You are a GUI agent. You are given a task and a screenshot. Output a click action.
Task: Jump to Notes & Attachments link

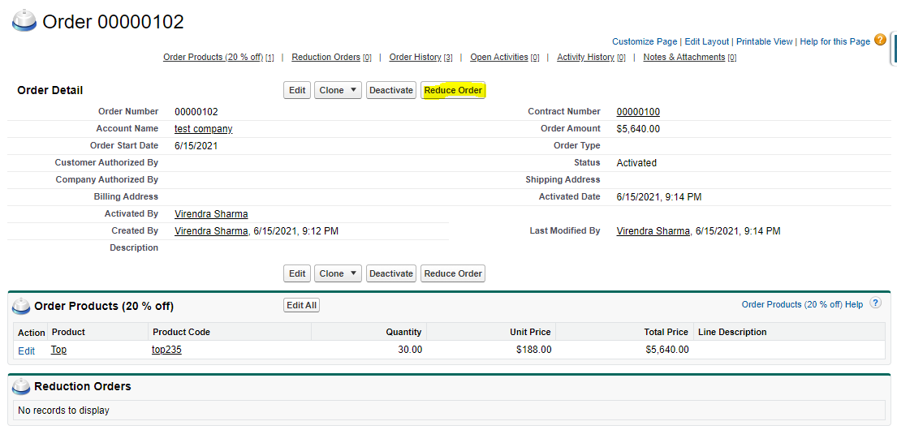pos(684,57)
